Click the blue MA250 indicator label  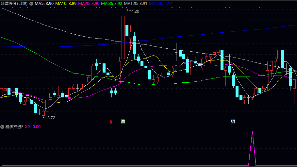click(x=160, y=3)
